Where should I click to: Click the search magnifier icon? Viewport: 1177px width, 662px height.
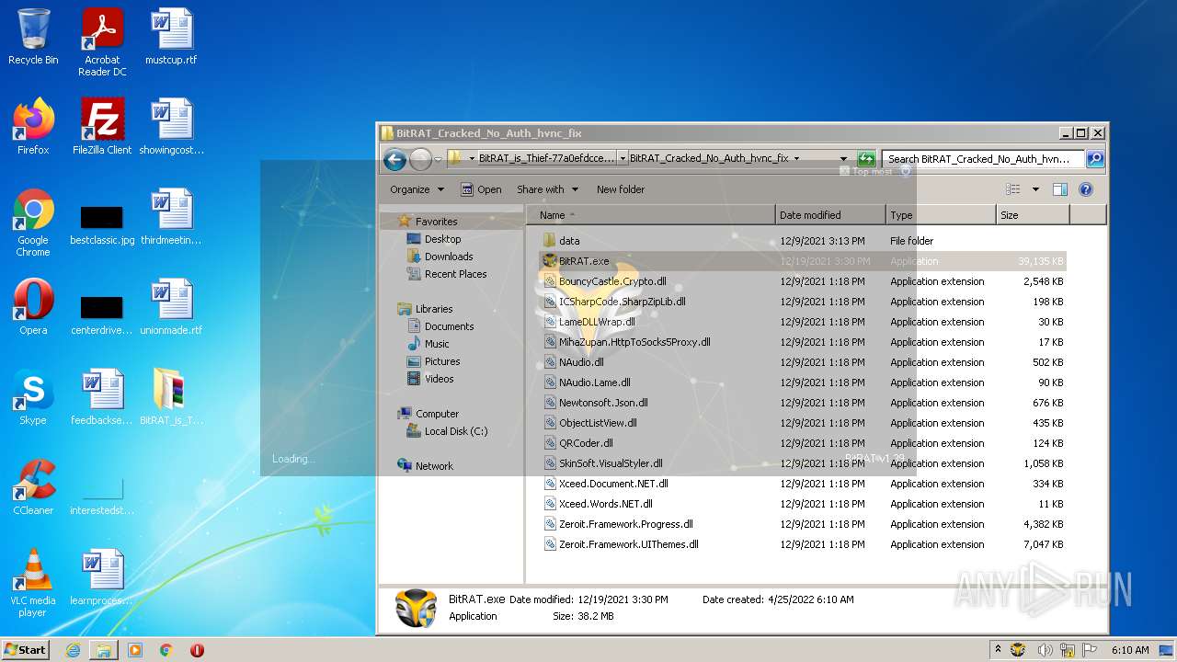[1094, 158]
